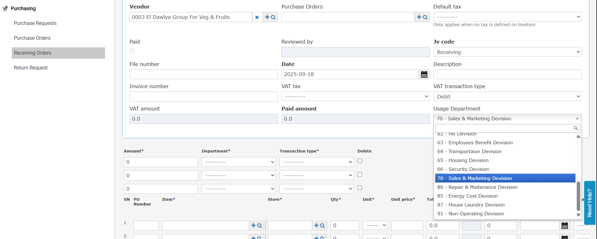Viewport: 597px width, 239px height.
Task: Clear the selected vendor with the X icon
Action: (257, 17)
